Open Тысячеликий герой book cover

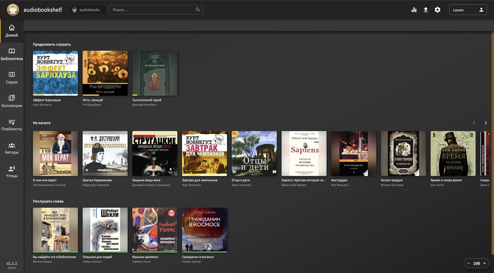tap(155, 73)
